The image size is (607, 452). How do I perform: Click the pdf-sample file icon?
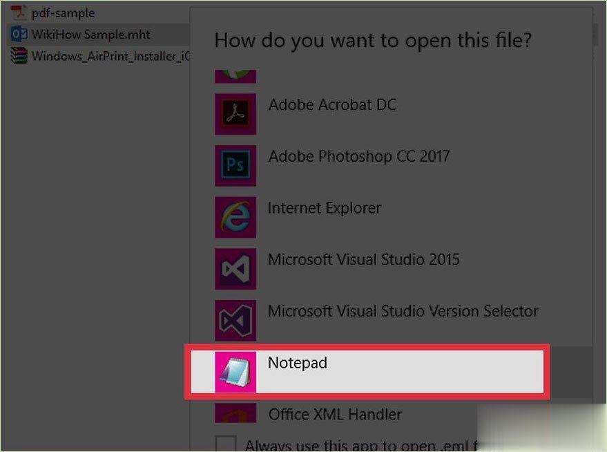click(18, 12)
